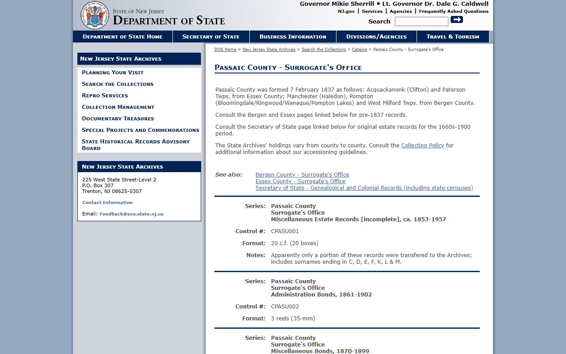Click control number CPASU001
Viewport: 566px width, 354px height.
pyautogui.click(x=285, y=231)
